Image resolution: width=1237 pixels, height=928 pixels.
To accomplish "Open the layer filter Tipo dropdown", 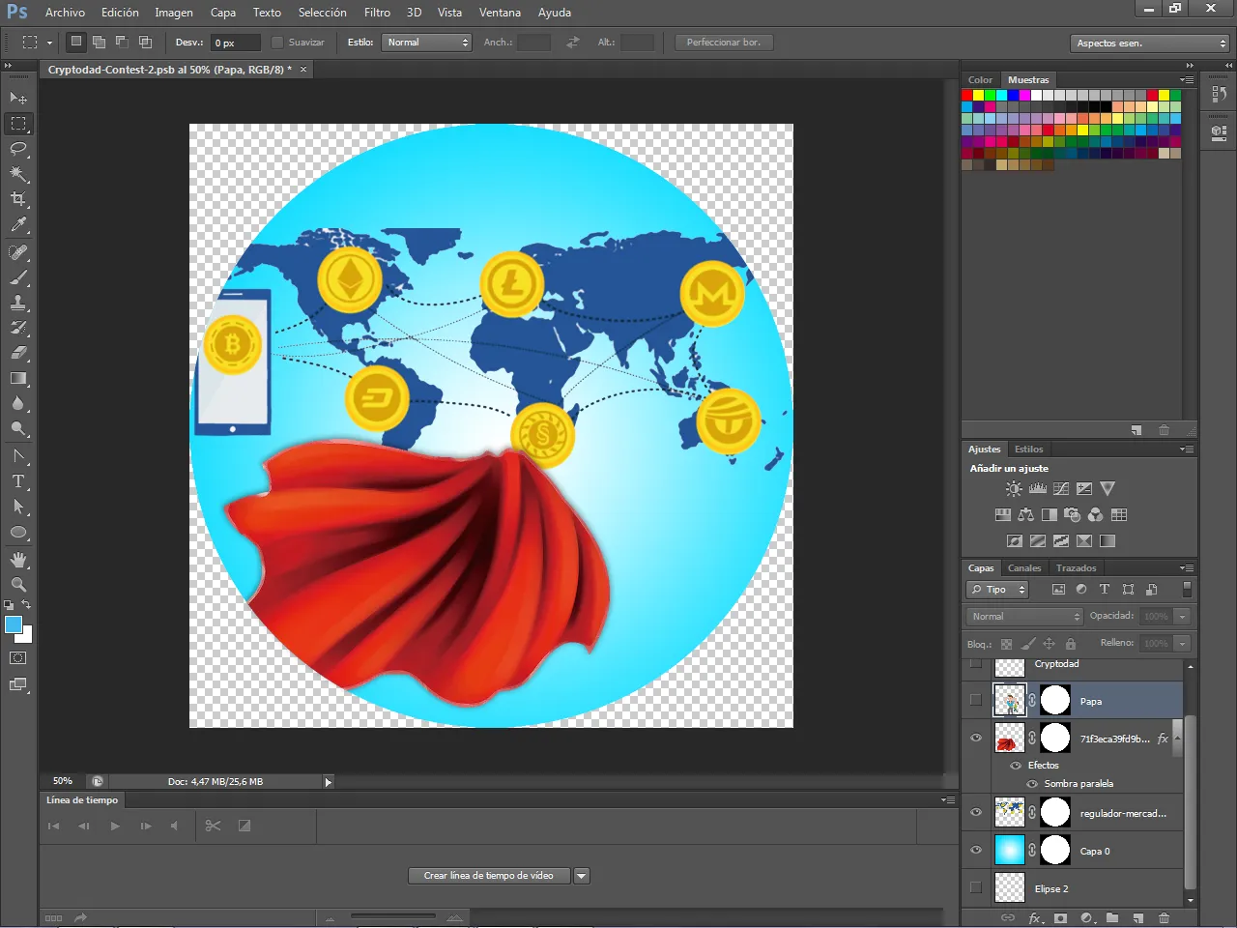I will tap(997, 590).
